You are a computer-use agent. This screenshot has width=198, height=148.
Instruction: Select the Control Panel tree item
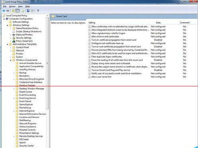click(x=22, y=47)
